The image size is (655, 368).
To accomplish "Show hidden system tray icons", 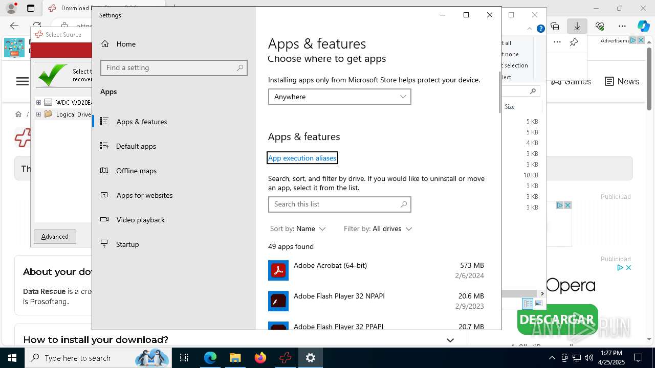I will pyautogui.click(x=552, y=358).
